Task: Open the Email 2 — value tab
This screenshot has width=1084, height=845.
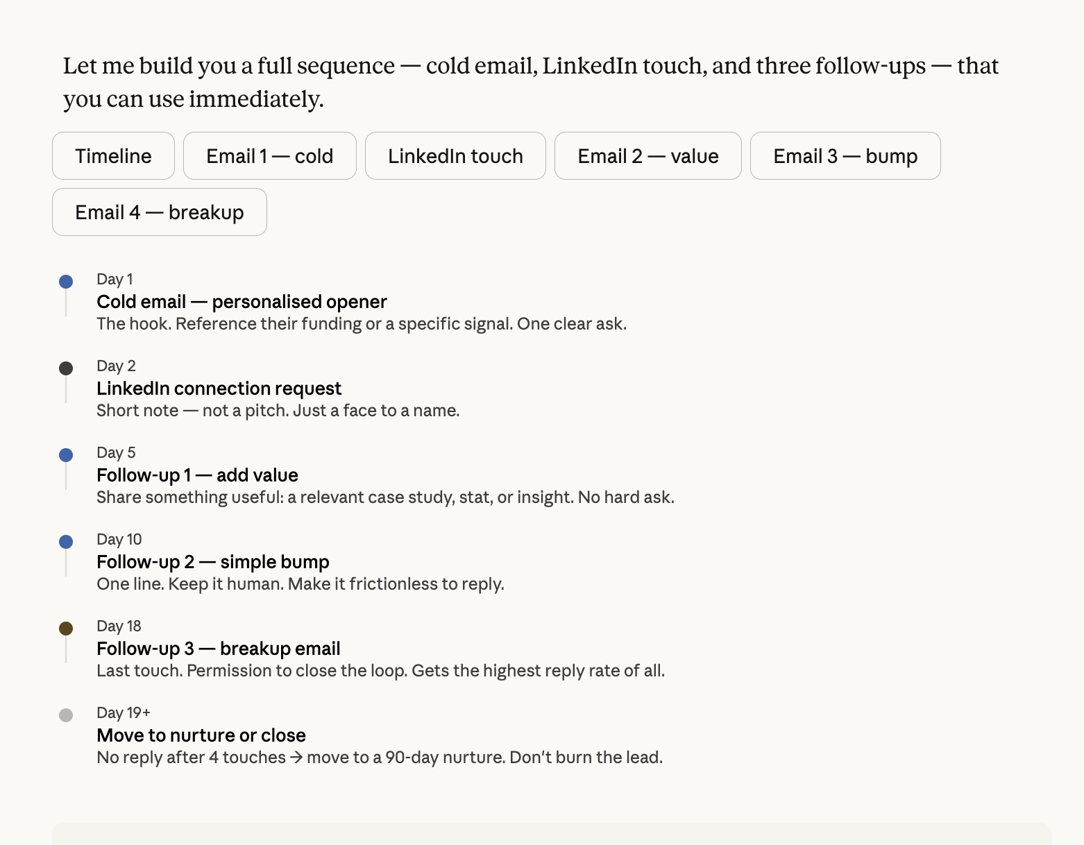Action: click(647, 156)
